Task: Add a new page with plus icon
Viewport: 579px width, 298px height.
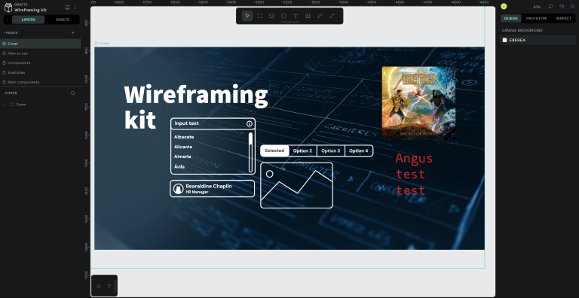Action: (72, 33)
